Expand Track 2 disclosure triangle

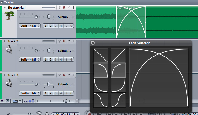(5, 41)
